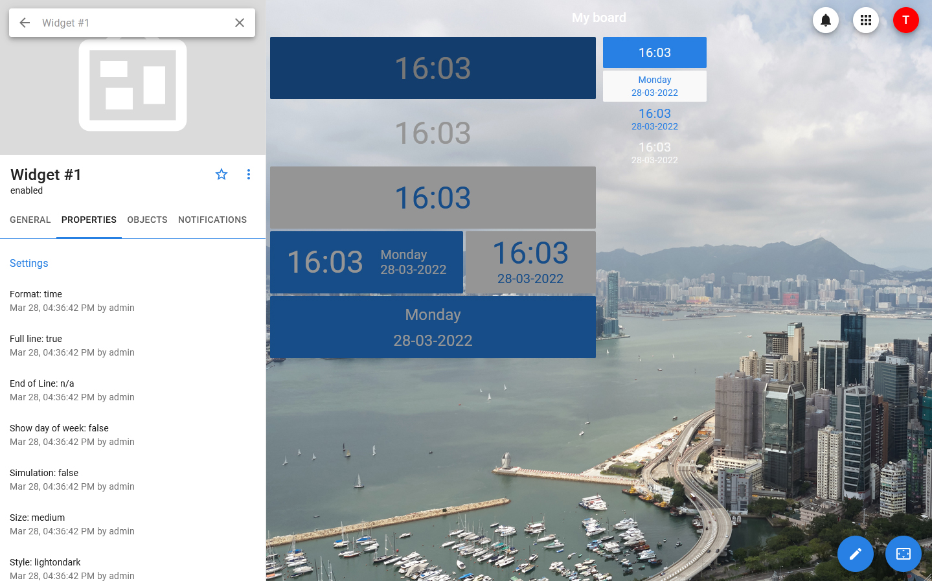Open the three-dot more options menu
This screenshot has height=581, width=932.
(x=249, y=174)
